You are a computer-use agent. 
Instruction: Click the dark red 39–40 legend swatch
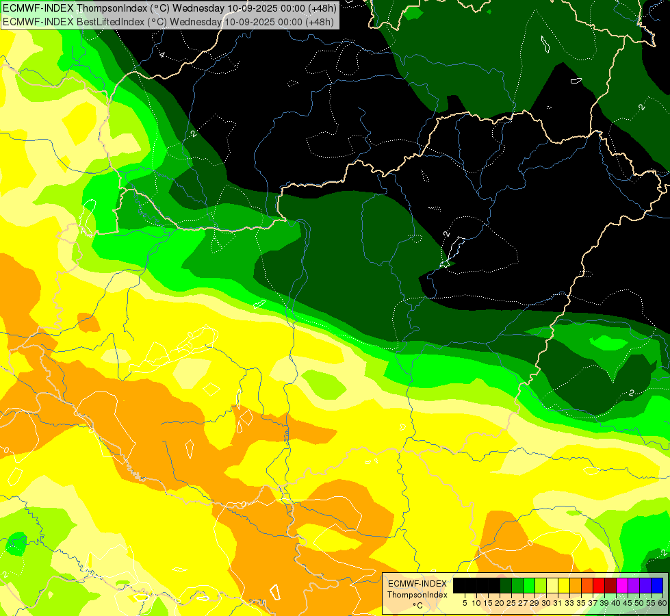pos(610,585)
